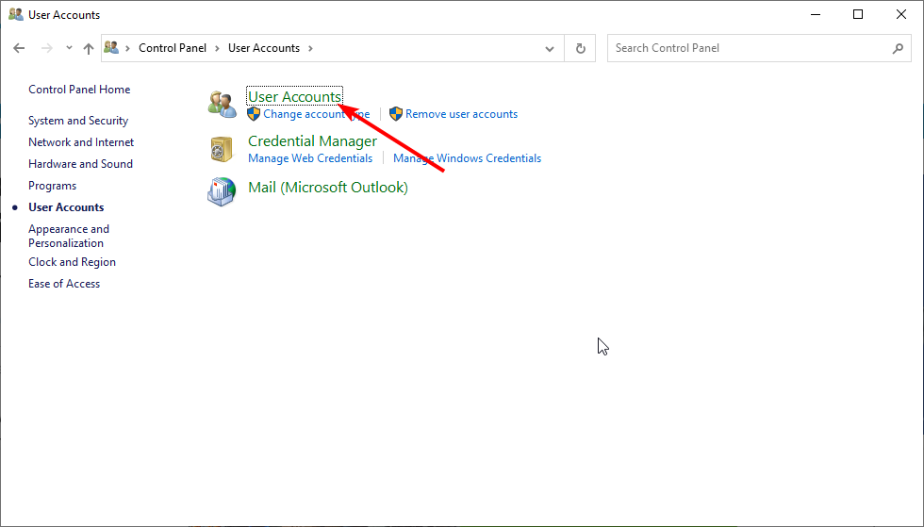This screenshot has height=527, width=924.
Task: Open the System and Security category
Action: 78,121
